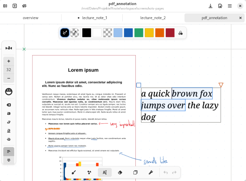Pick the orange color swatch
246x181 pixels.
tap(160, 33)
